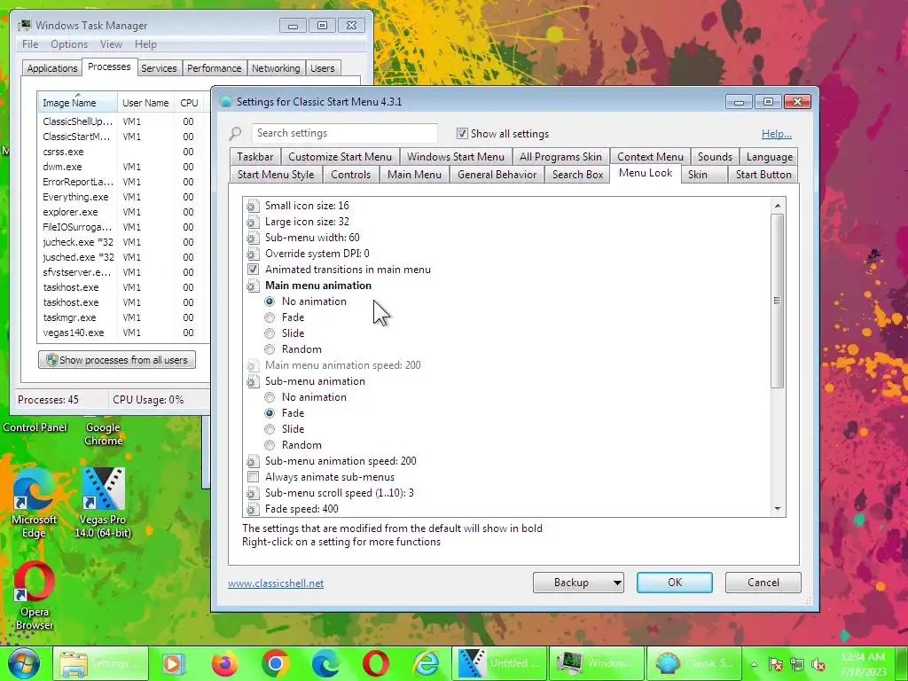Click the gear icon beside Sub-menu scroll speed
Screen dimensions: 908x681
(x=253, y=493)
